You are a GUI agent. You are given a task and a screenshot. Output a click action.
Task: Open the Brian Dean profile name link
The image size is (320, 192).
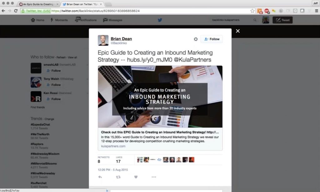[121, 39]
